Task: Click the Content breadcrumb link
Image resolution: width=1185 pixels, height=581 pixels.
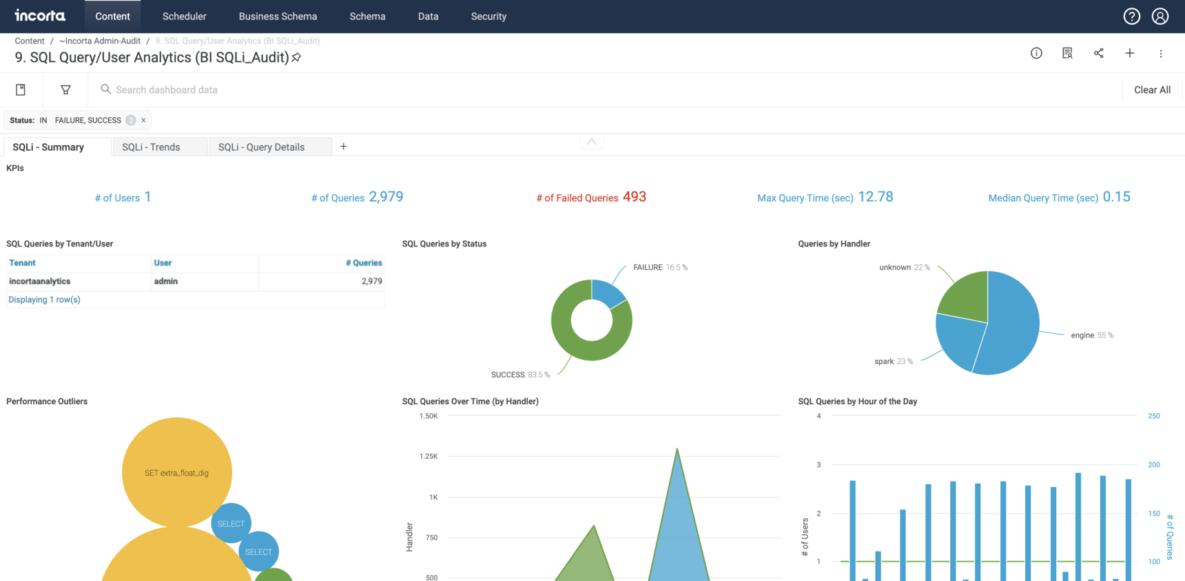Action: (30, 41)
